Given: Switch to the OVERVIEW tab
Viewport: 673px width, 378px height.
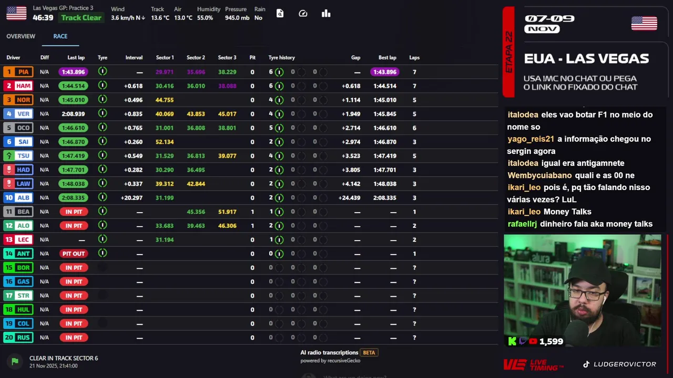Looking at the screenshot, I should 21,36.
